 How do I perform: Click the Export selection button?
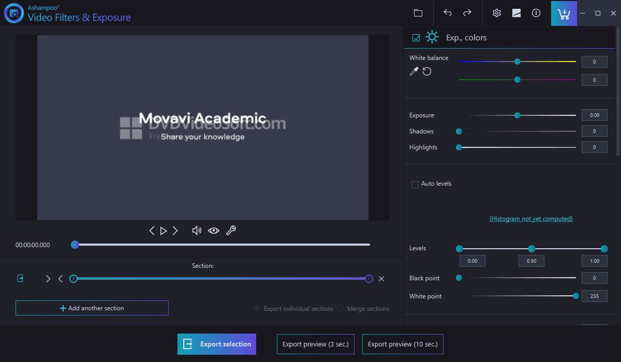pyautogui.click(x=217, y=344)
